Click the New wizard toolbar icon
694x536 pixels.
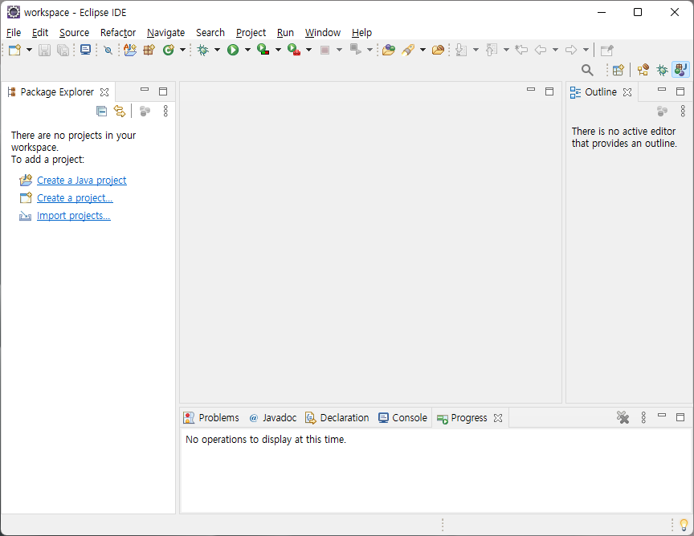(x=14, y=50)
